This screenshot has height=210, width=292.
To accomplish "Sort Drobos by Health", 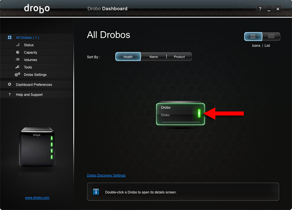I will point(128,57).
